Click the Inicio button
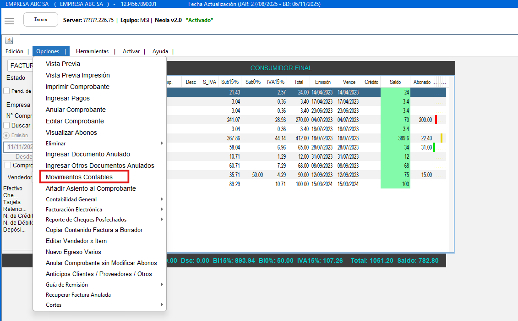This screenshot has width=518, height=321. 41,20
